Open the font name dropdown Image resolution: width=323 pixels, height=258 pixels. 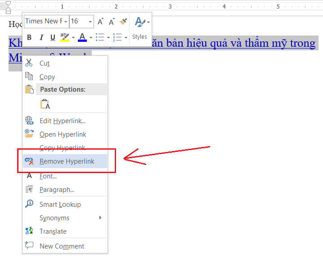(x=66, y=22)
